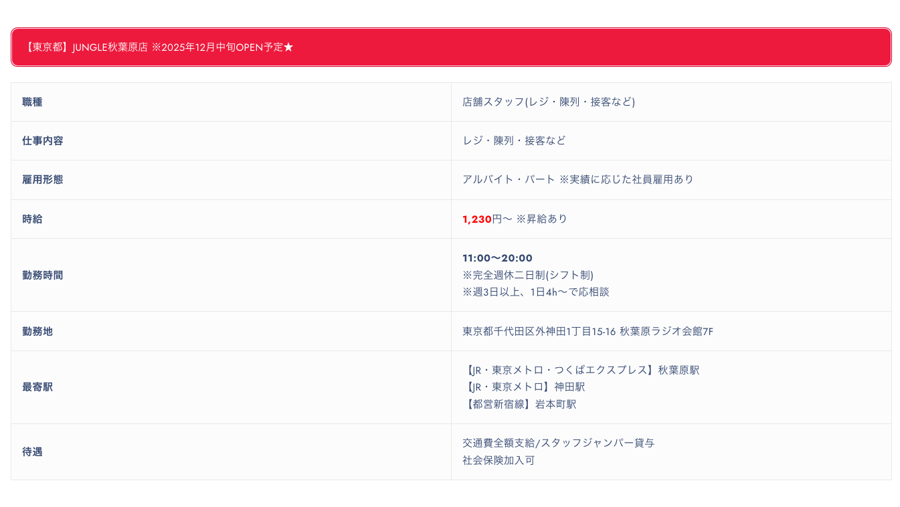
Task: Click the 秋葉原駅 station line
Action: point(581,370)
